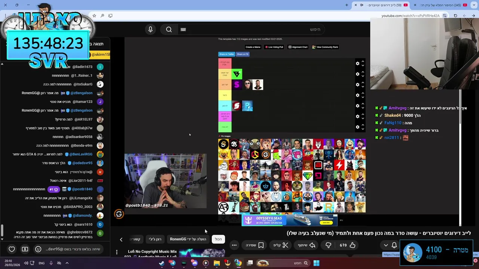Screen dimensions: 479x269
Task: Click the notification bell icon
Action: coord(394,245)
